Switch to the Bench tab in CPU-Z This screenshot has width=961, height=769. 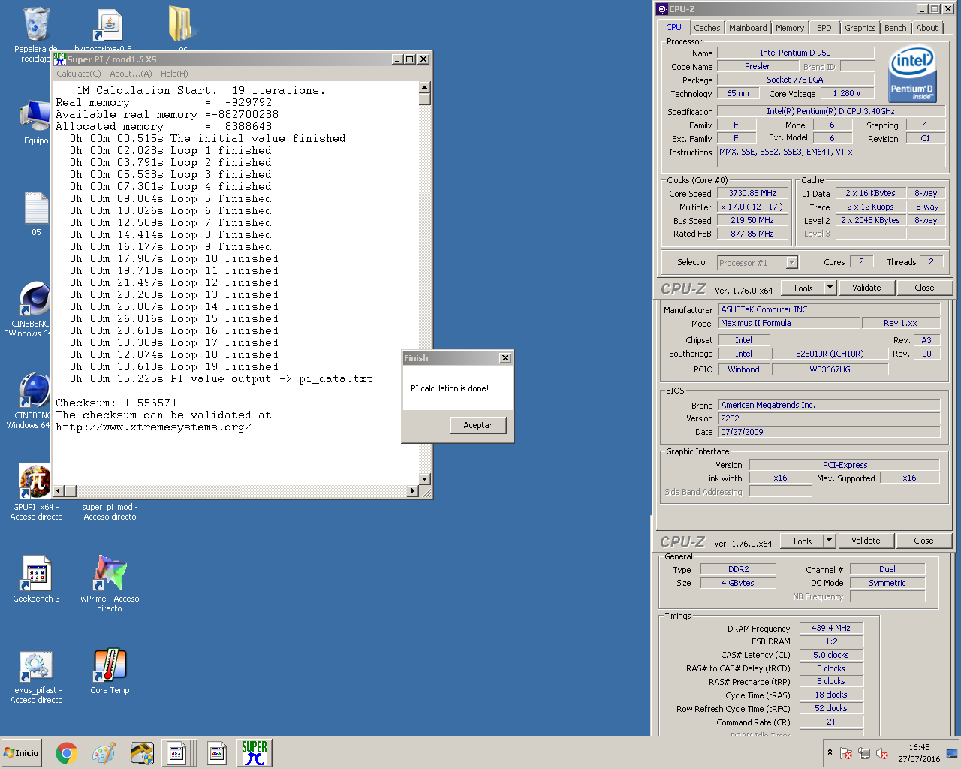[x=895, y=28]
